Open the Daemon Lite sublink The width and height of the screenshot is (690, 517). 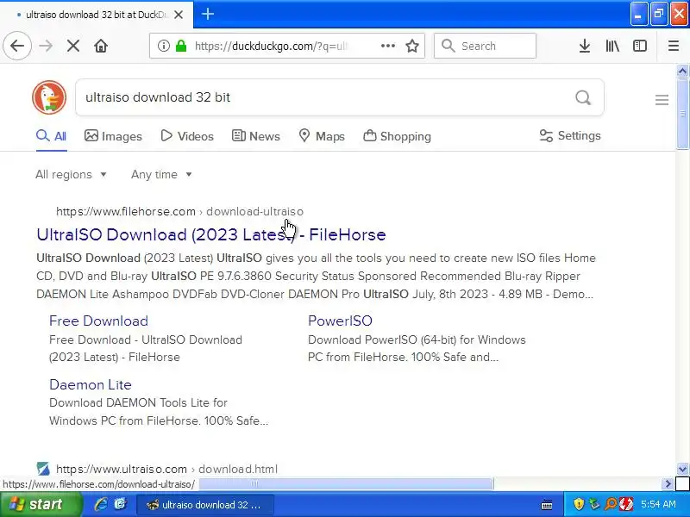click(x=91, y=384)
